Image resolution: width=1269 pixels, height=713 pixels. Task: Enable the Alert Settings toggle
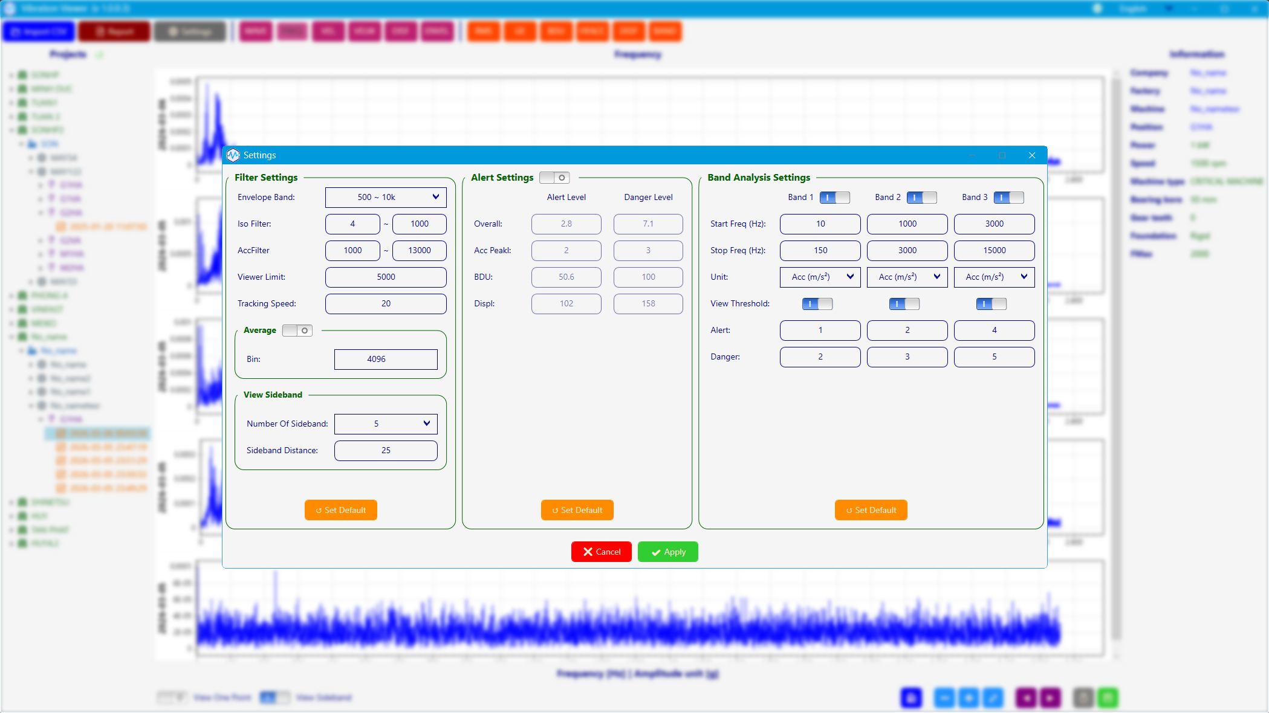coord(554,178)
